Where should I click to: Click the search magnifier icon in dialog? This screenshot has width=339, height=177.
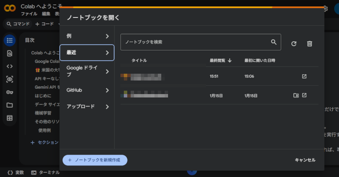[274, 42]
